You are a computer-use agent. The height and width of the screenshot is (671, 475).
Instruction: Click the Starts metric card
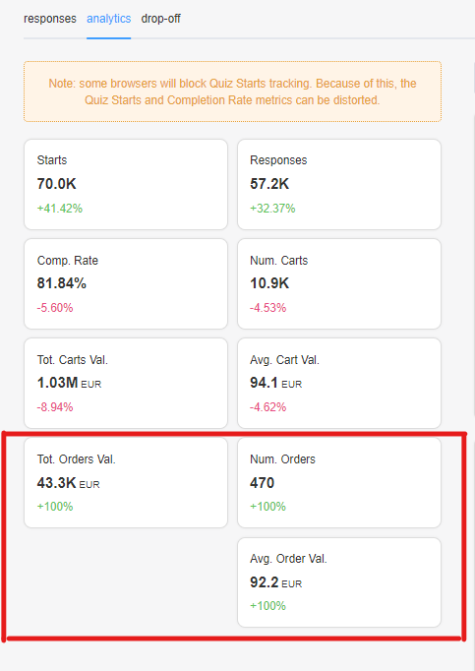(x=126, y=184)
